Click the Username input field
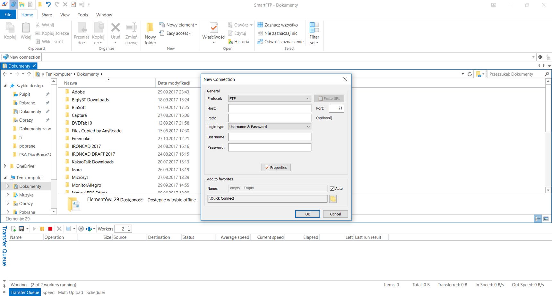Image resolution: width=552 pixels, height=296 pixels. pyautogui.click(x=270, y=137)
